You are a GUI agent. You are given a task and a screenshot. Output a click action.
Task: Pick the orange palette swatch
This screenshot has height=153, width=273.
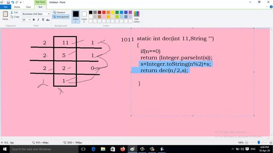[108, 12]
